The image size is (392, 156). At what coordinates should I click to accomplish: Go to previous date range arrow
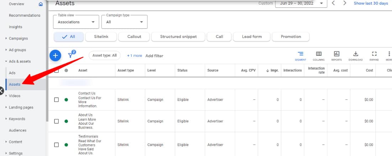point(333,3)
